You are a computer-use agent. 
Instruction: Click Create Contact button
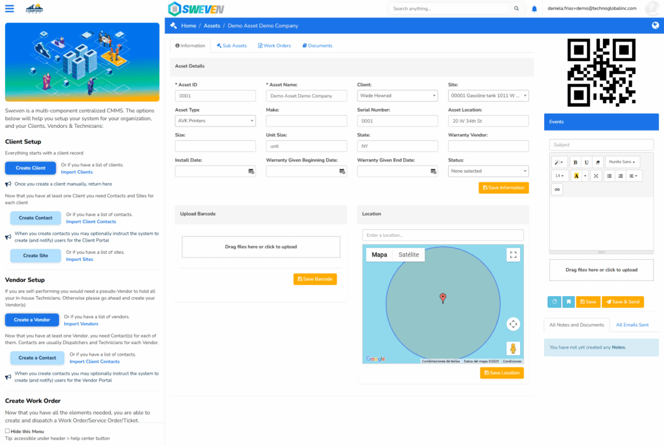coord(36,218)
